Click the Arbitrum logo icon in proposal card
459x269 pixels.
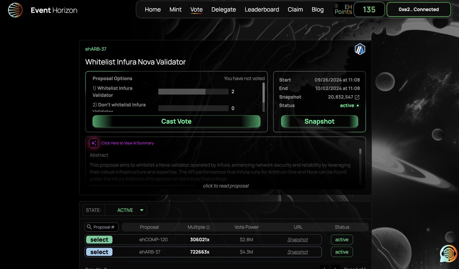(360, 49)
